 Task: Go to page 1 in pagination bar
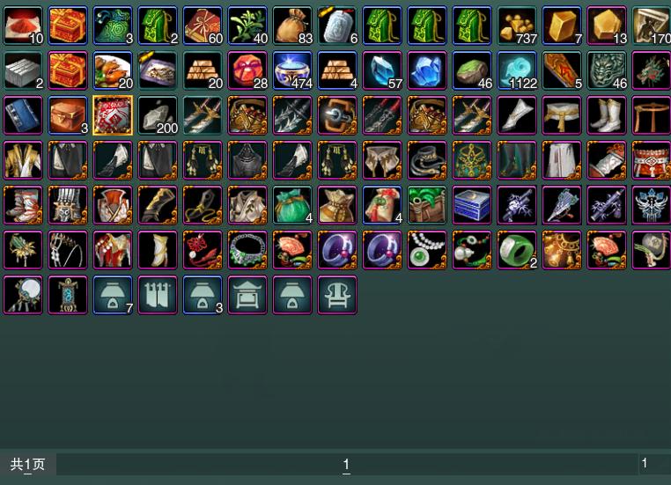click(x=347, y=464)
